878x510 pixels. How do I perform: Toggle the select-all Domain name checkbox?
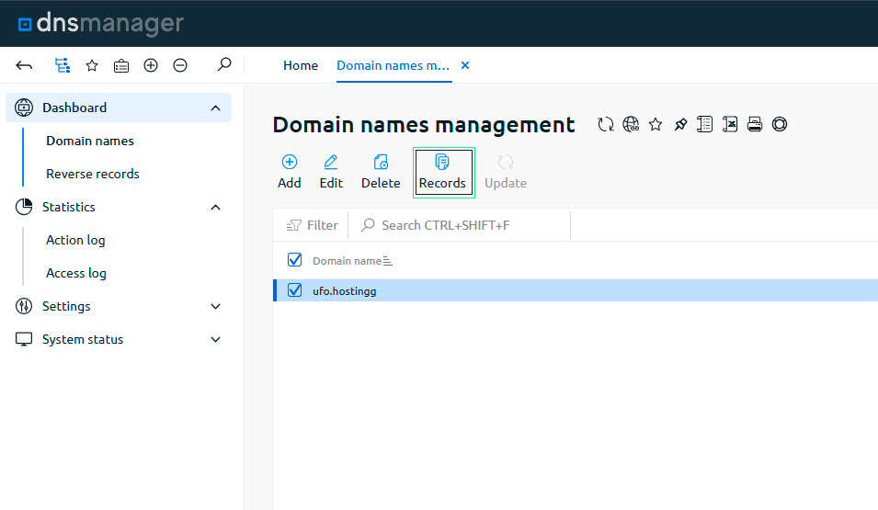[x=295, y=260]
